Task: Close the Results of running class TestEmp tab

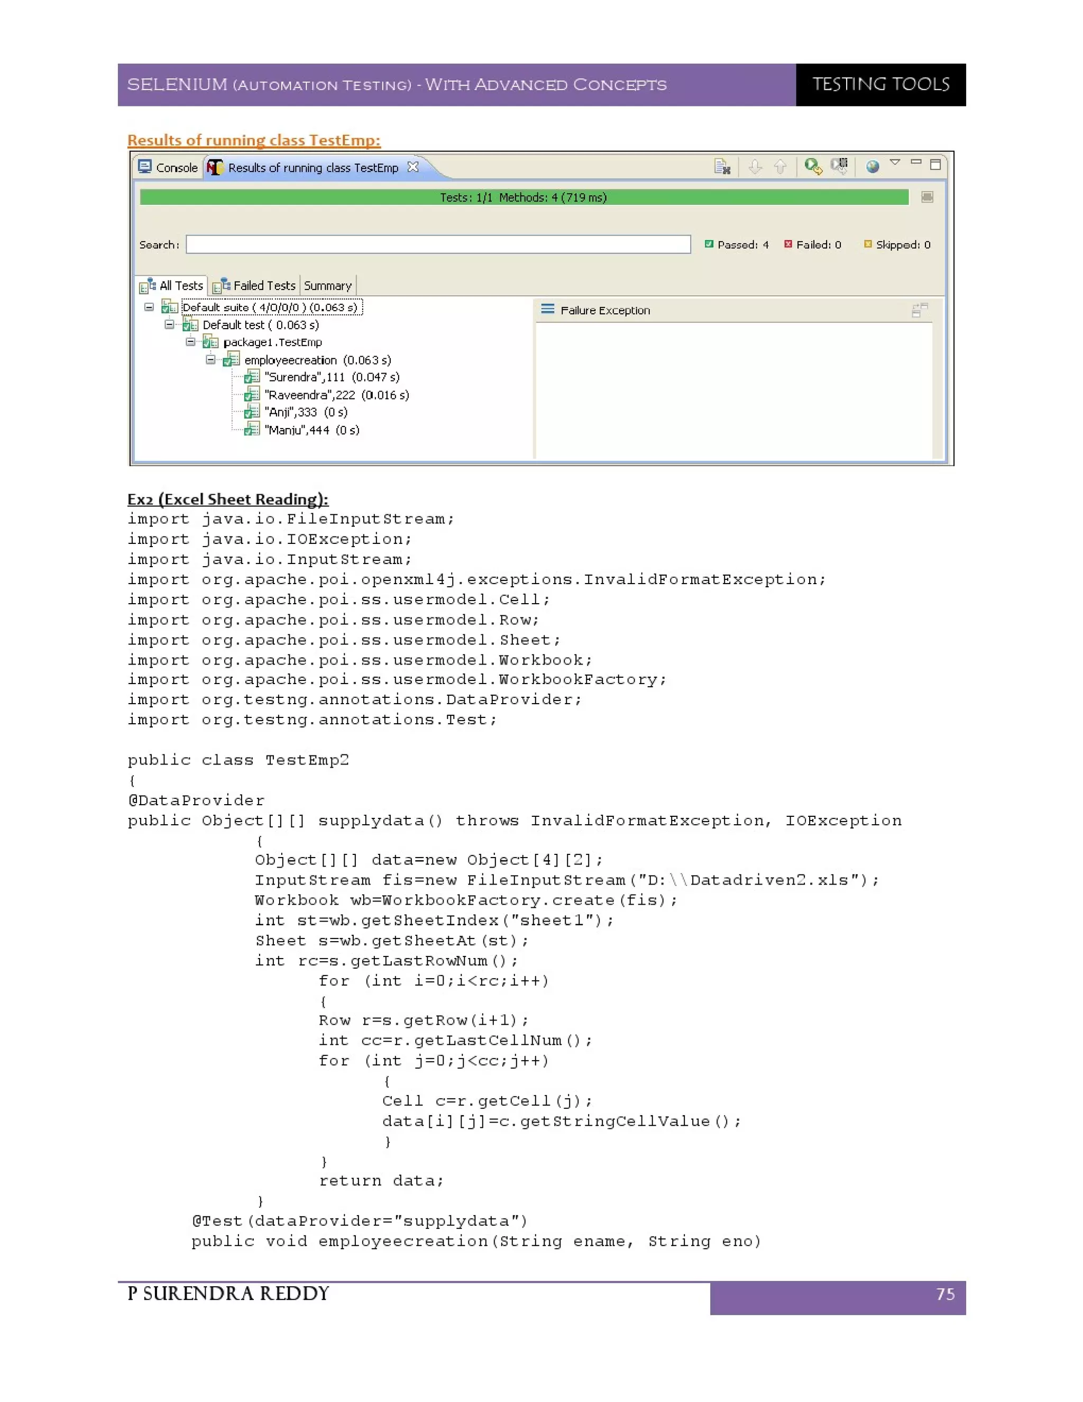Action: [x=413, y=167]
